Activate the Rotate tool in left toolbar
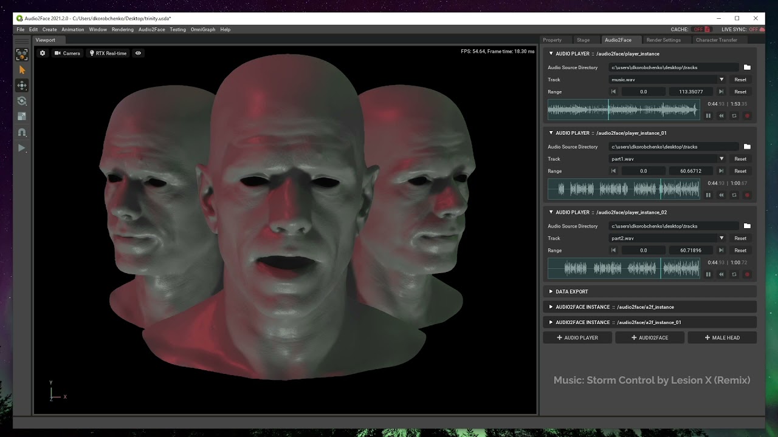This screenshot has height=437, width=778. pyautogui.click(x=22, y=101)
